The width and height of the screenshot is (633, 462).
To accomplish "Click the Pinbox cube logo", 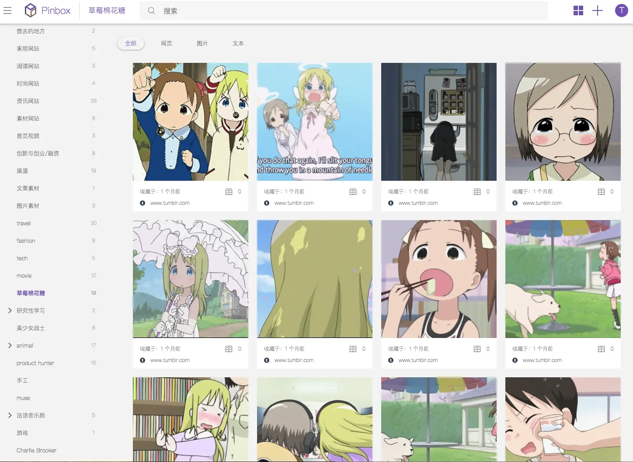I will [x=31, y=10].
